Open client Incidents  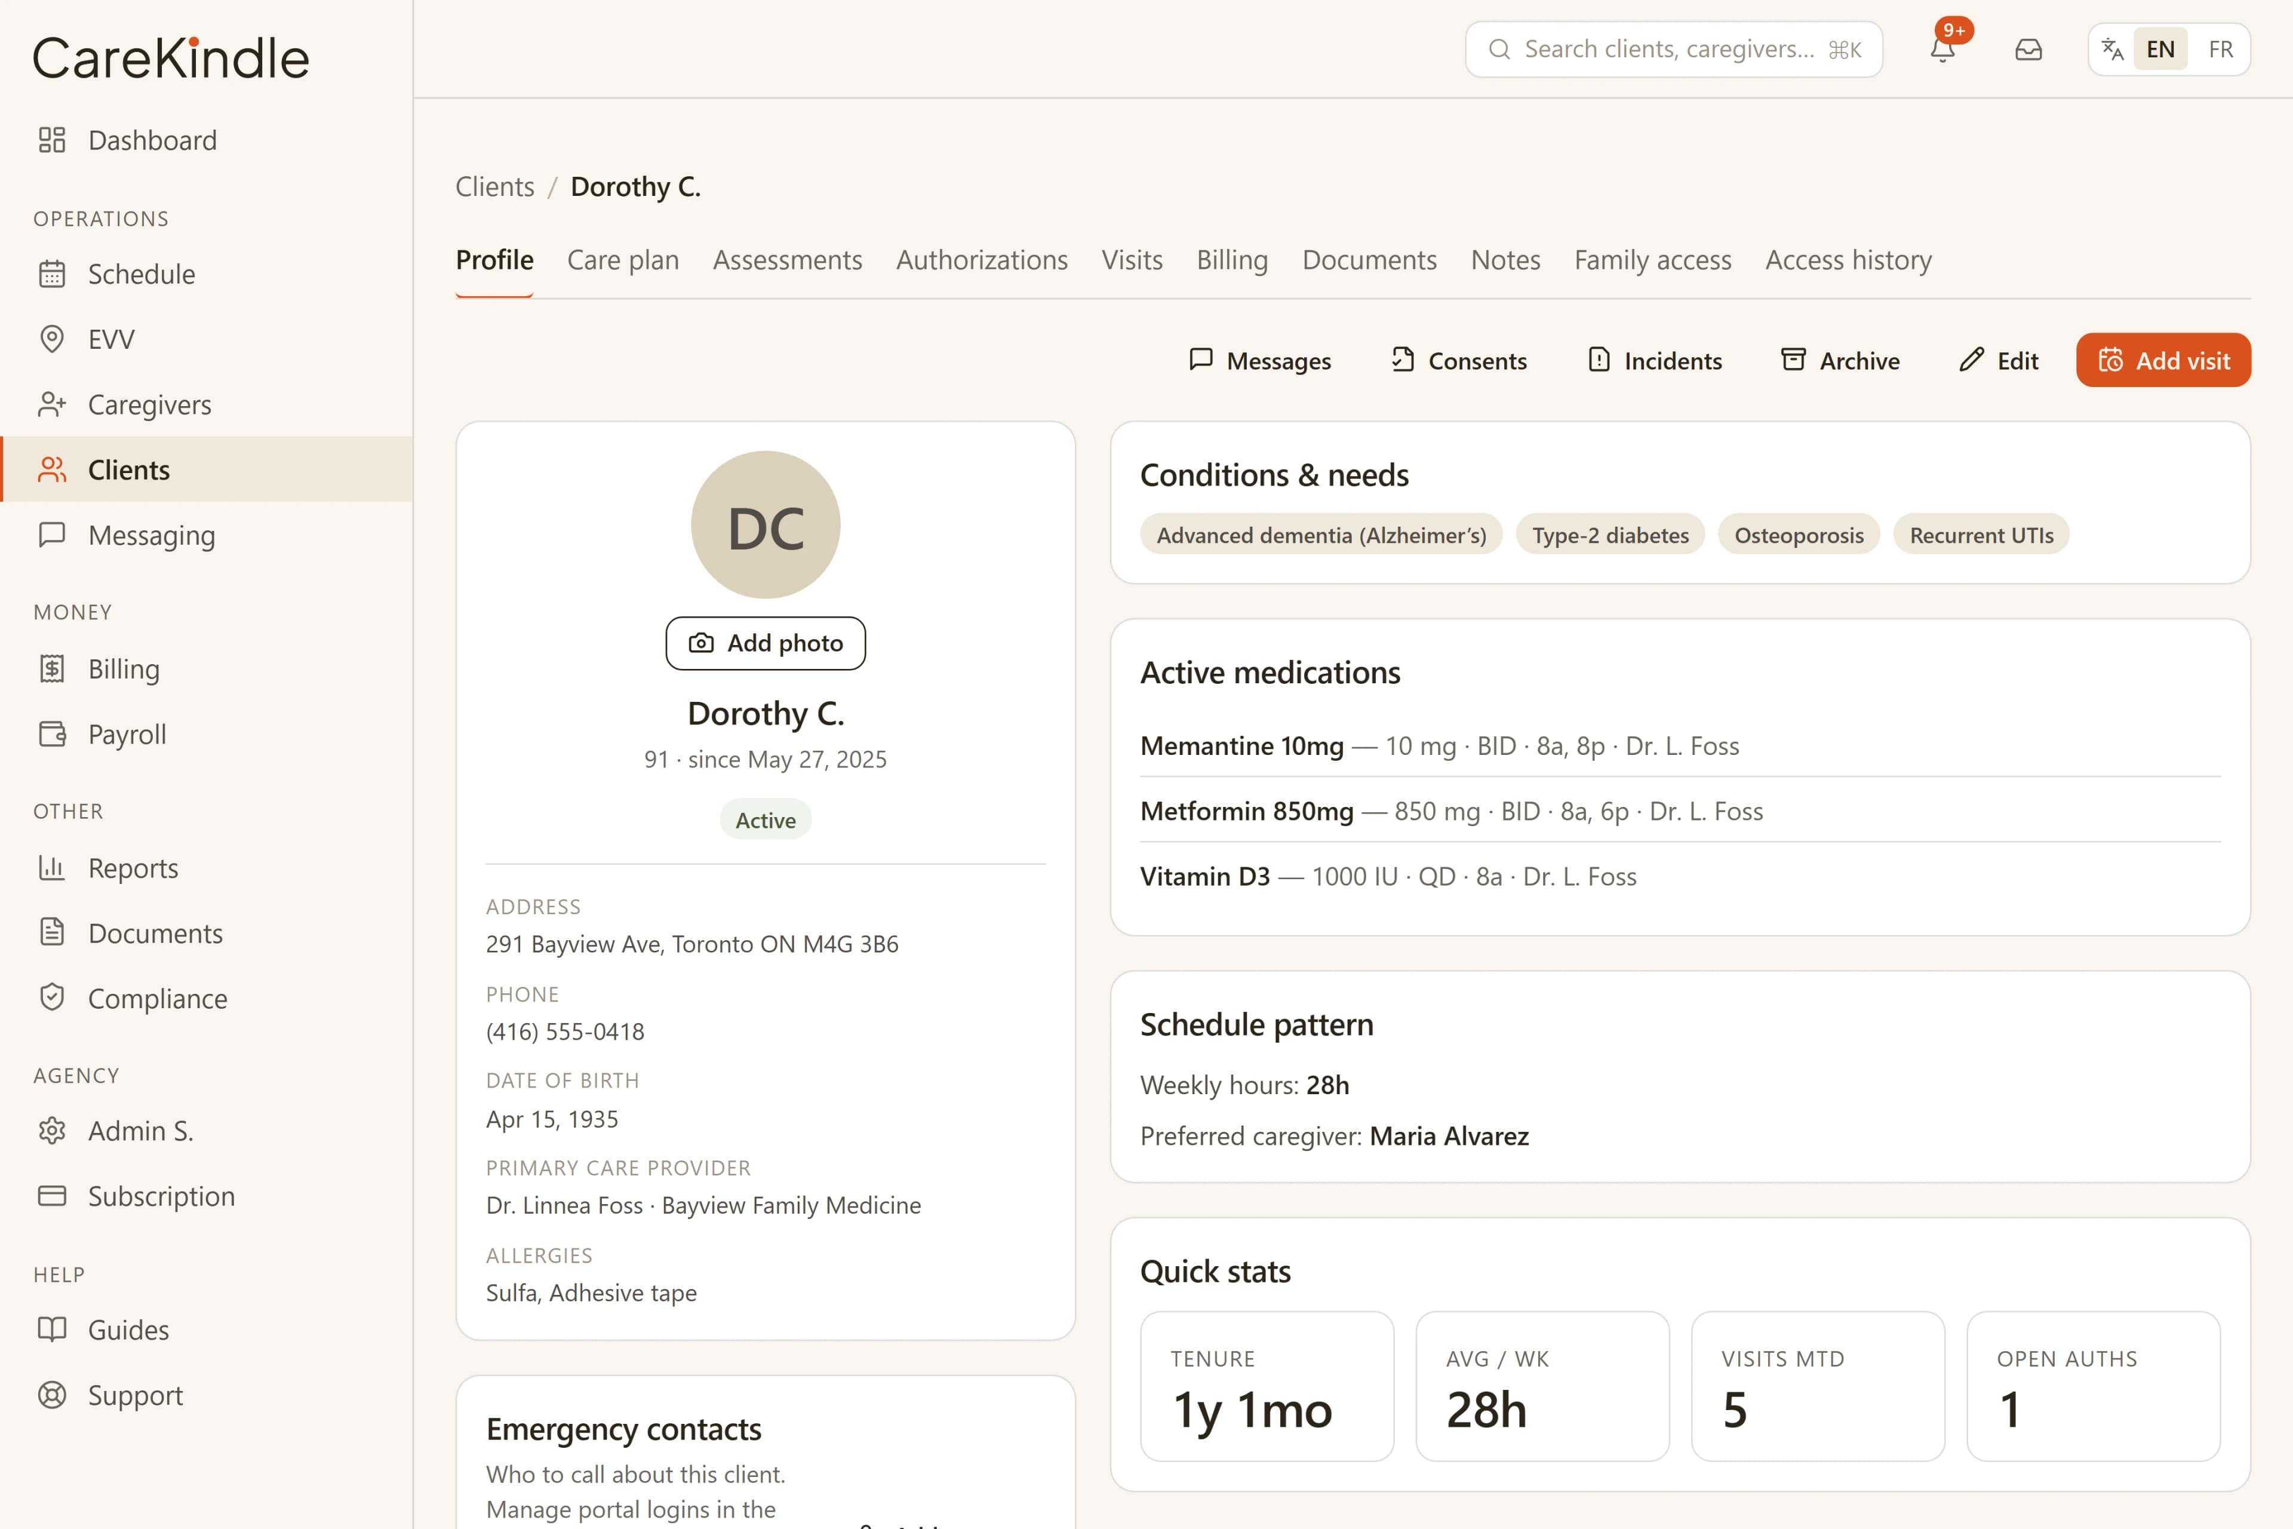pos(1655,361)
